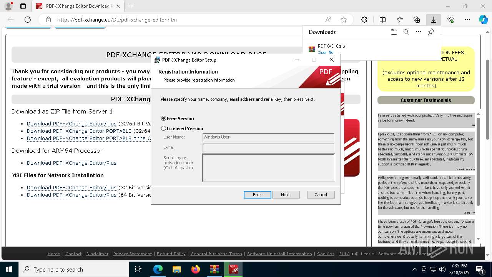Click the Read aloud icon

pos(328,20)
